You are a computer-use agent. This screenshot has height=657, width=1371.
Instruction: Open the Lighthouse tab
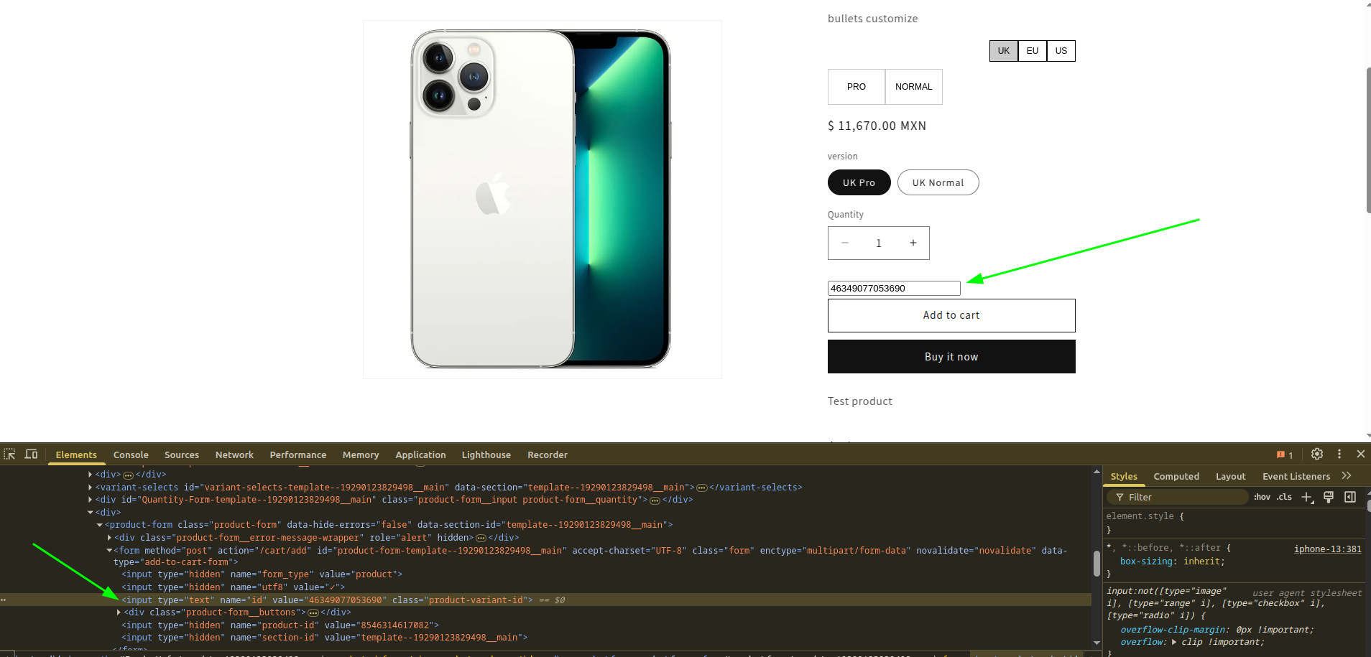coord(486,455)
